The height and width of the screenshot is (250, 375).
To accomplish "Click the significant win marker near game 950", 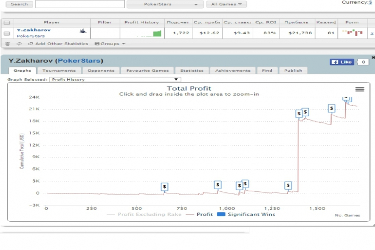I will [x=217, y=185].
